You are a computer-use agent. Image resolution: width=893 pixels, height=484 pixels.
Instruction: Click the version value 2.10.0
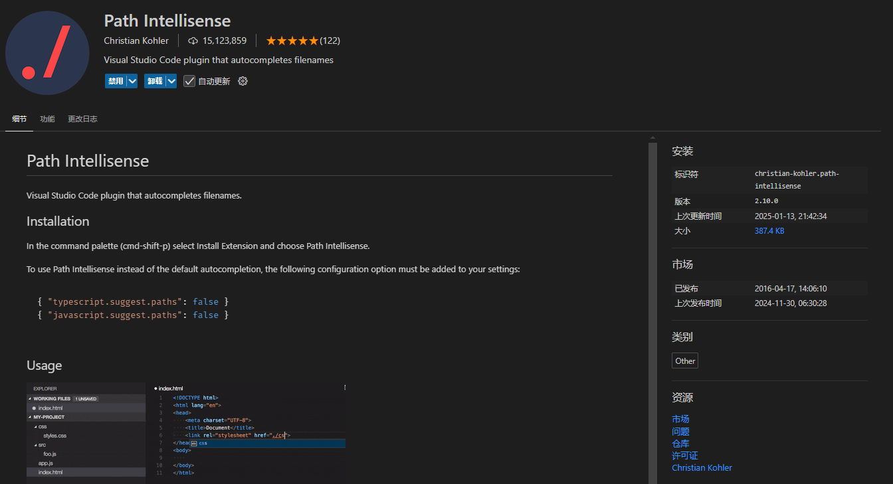(766, 201)
